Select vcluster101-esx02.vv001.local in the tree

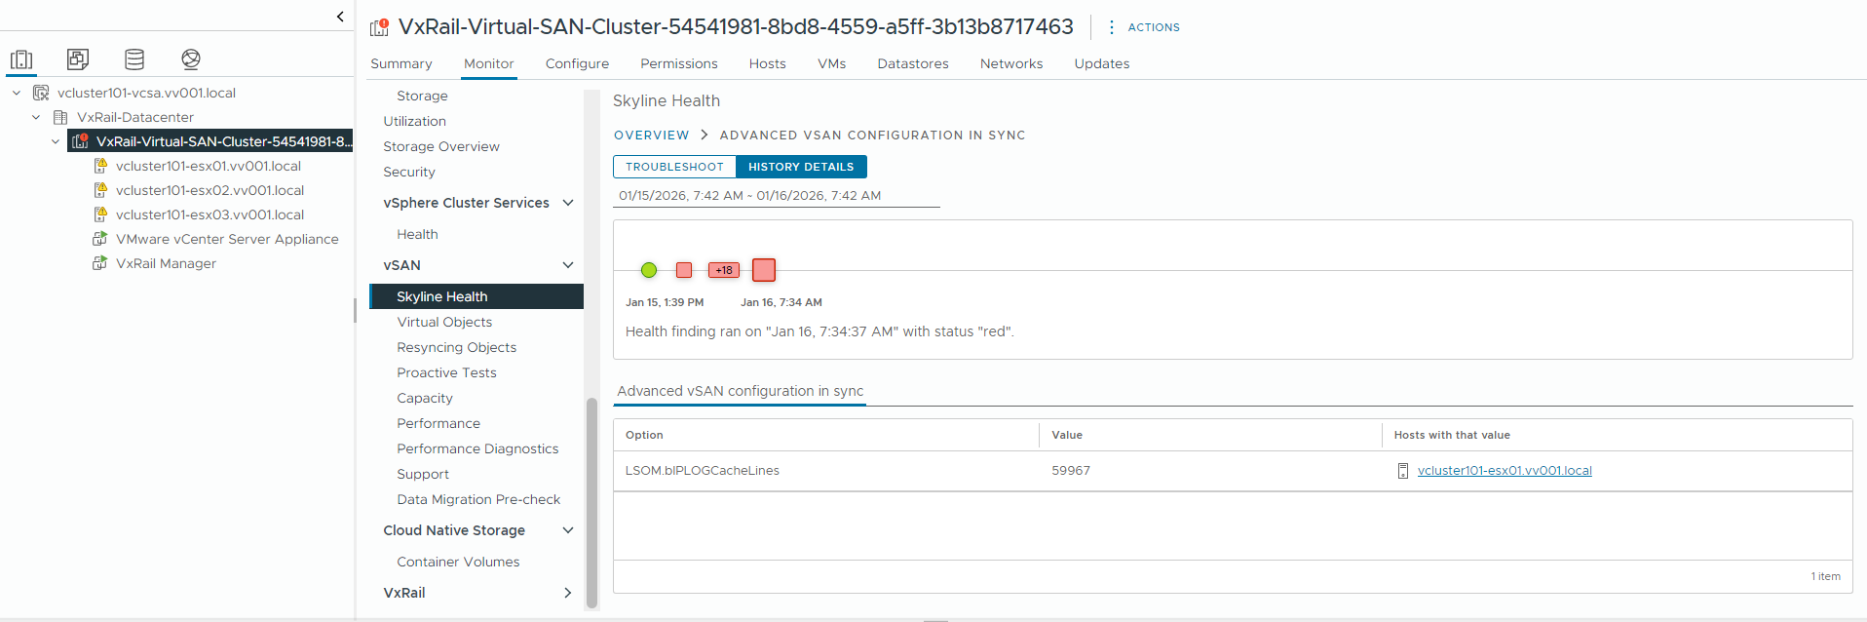point(210,190)
